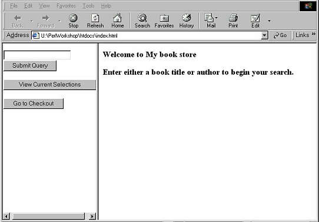Click the Print toolbar icon
Viewport: 319px width, 222px height.
[233, 18]
